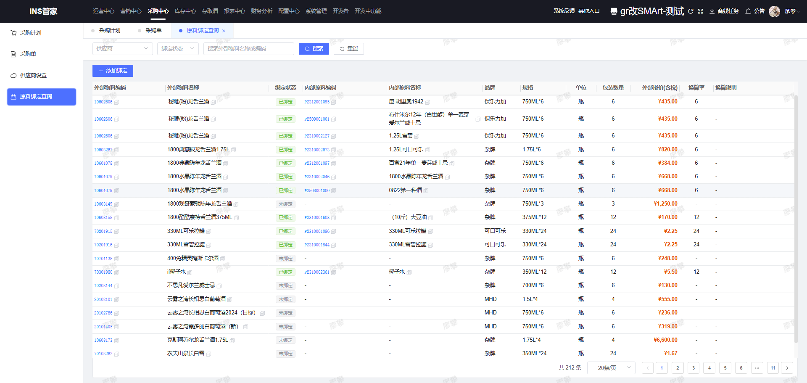The width and height of the screenshot is (807, 383).
Task: Open the external code link 10603149
Action: point(103,204)
